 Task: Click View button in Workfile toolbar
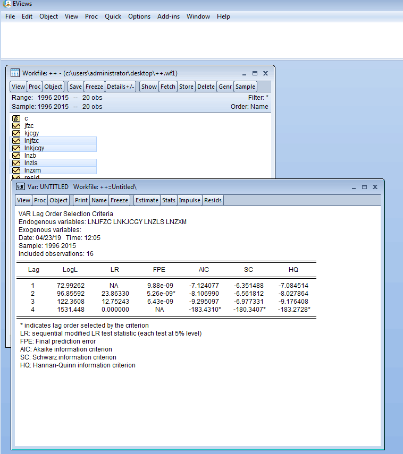pos(18,87)
